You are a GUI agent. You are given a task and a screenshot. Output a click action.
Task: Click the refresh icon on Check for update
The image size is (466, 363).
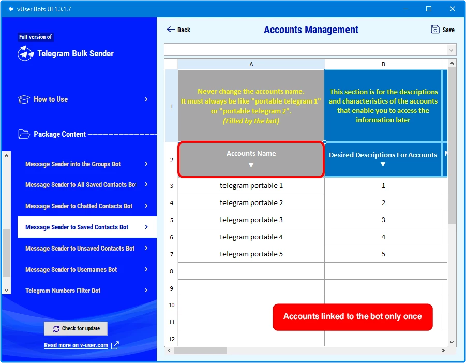56,328
